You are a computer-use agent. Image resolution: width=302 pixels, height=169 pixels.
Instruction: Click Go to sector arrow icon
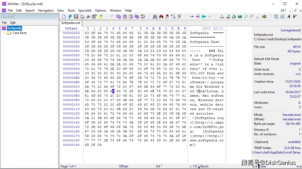pos(197,17)
